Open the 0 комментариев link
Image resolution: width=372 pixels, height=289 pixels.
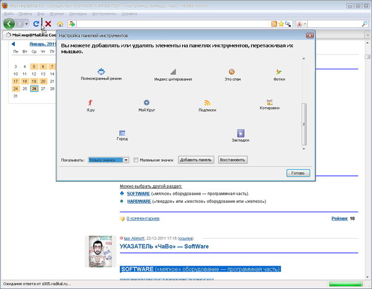click(x=143, y=218)
